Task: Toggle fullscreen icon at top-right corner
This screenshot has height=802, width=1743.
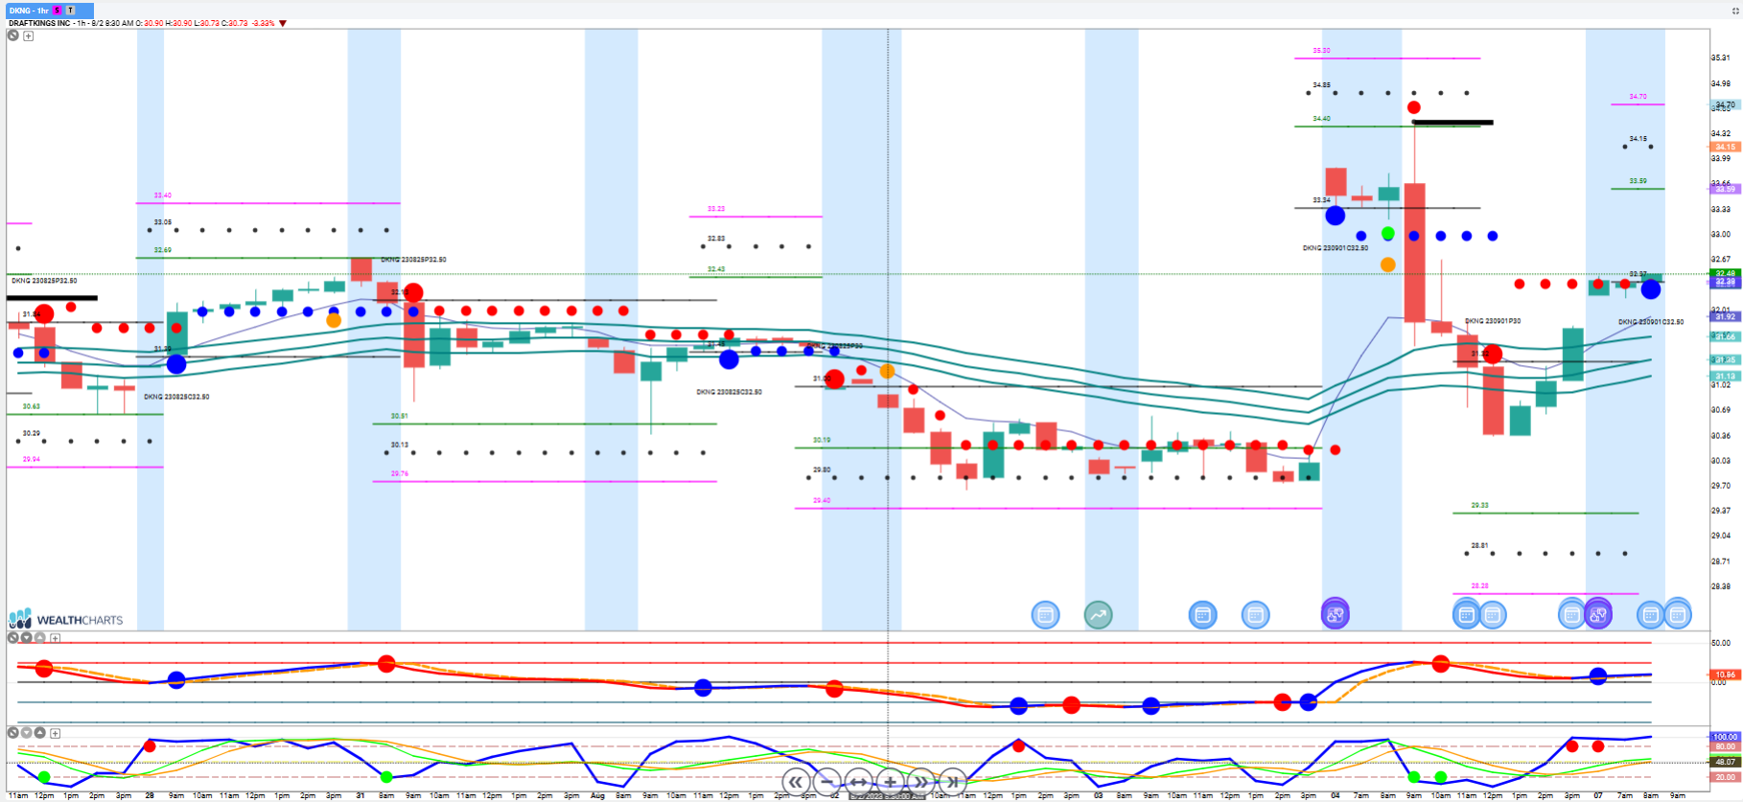Action: coord(1736,11)
